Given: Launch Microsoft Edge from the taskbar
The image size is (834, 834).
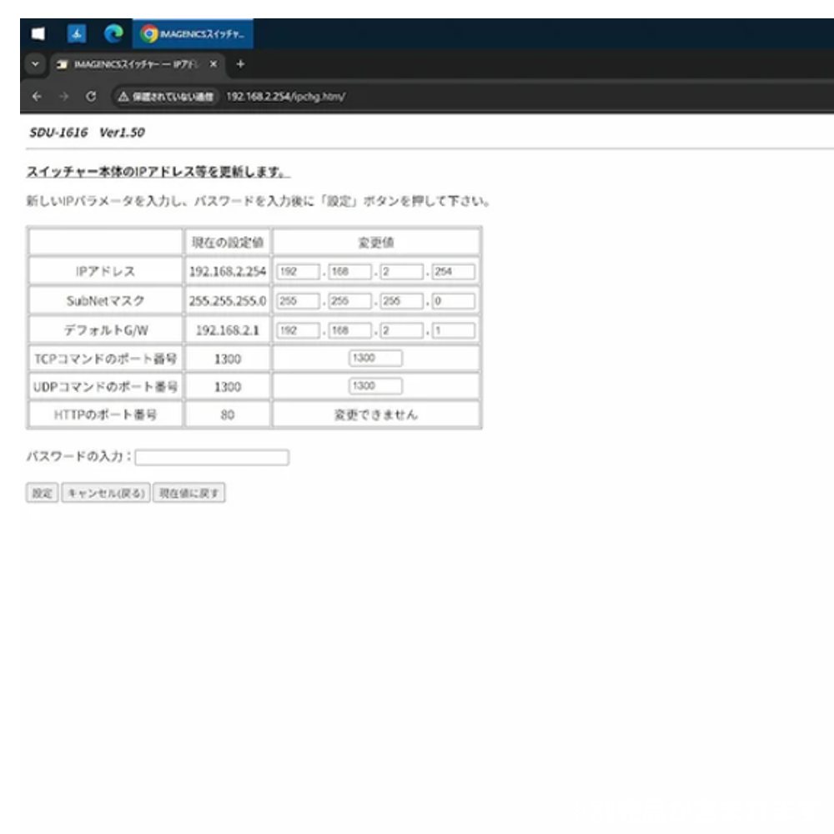Looking at the screenshot, I should click(113, 34).
